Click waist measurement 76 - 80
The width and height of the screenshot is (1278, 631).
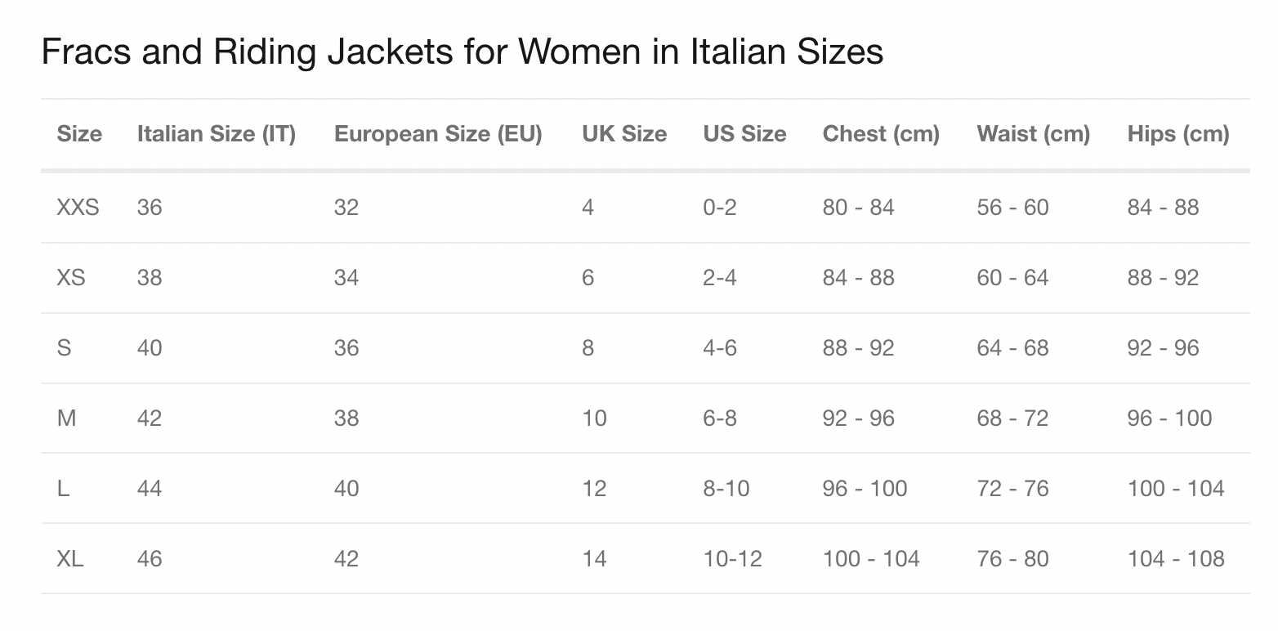pyautogui.click(x=1012, y=559)
